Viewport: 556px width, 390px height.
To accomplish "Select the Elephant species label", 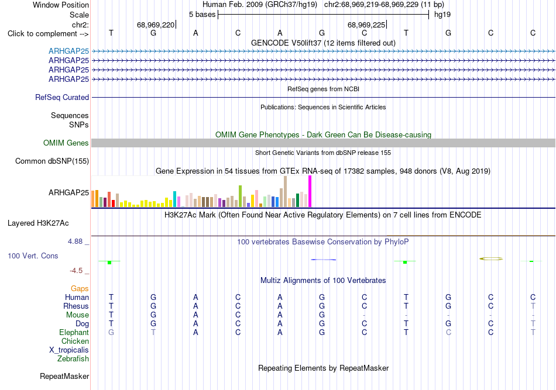I will click(x=74, y=332).
